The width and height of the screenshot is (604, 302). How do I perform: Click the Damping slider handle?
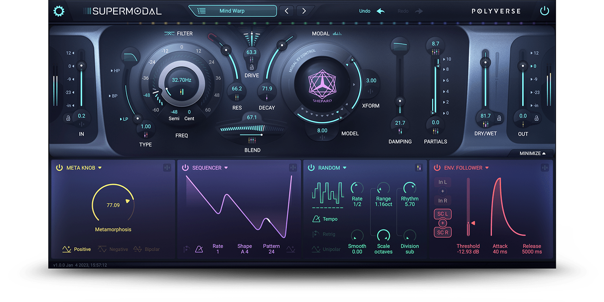pyautogui.click(x=400, y=101)
